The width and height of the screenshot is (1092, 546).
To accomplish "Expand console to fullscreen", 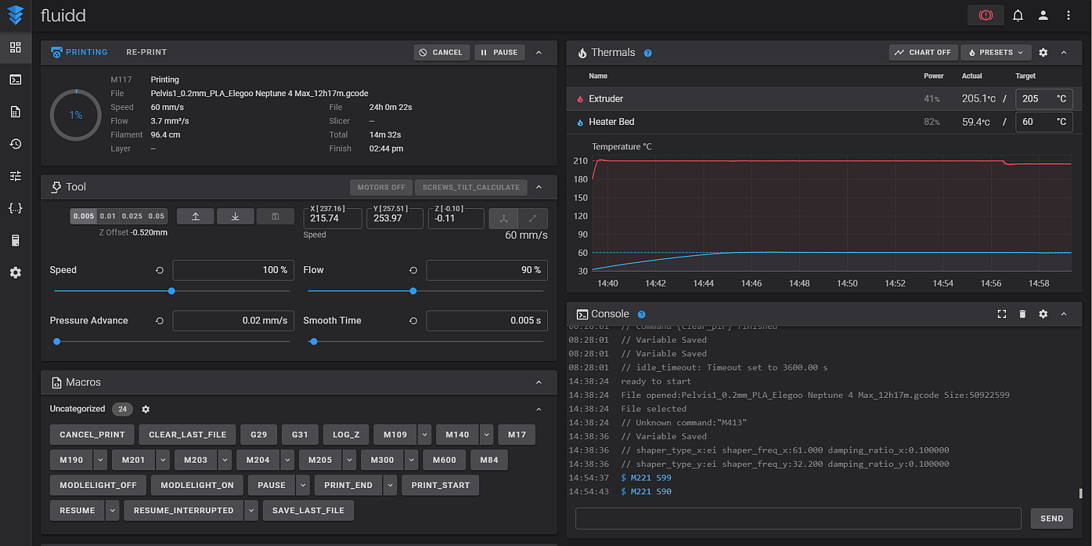I will click(x=1002, y=314).
